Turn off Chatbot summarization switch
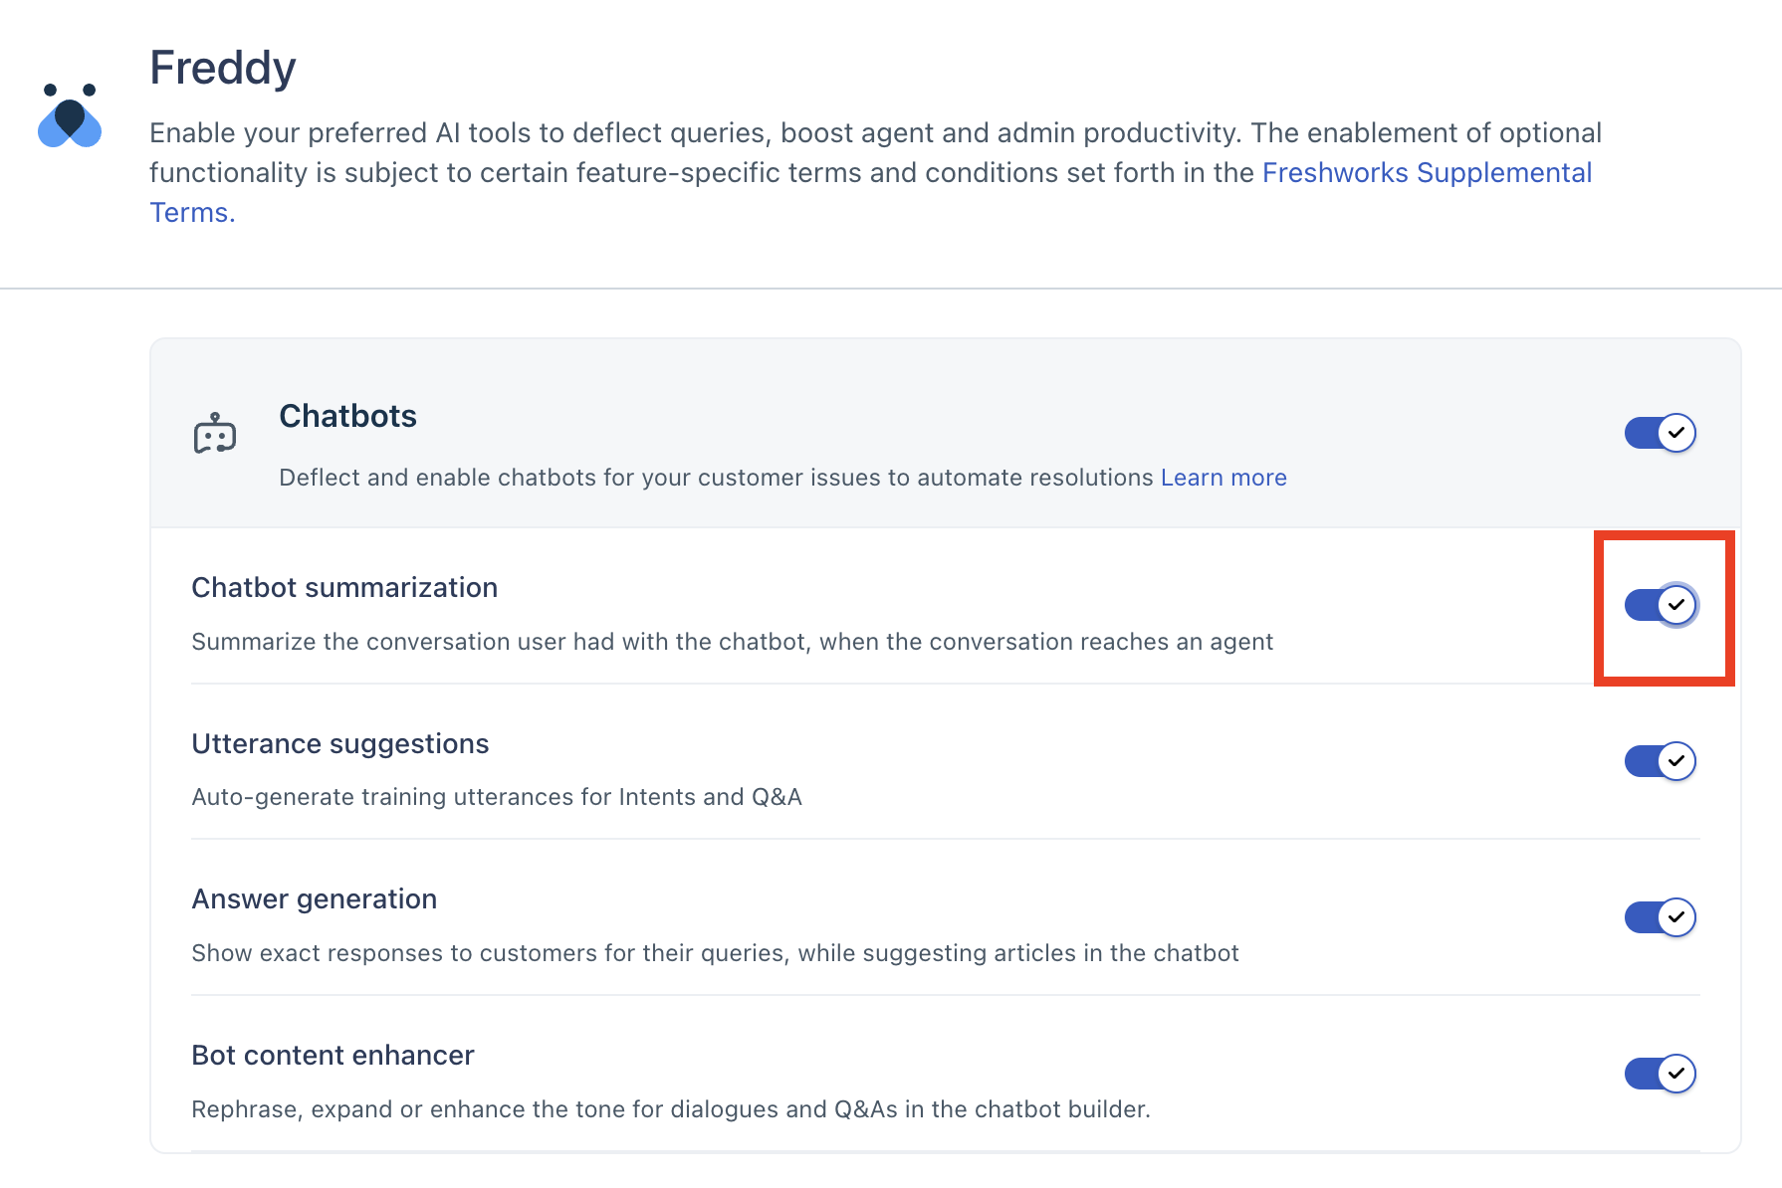The image size is (1782, 1188). tap(1660, 605)
